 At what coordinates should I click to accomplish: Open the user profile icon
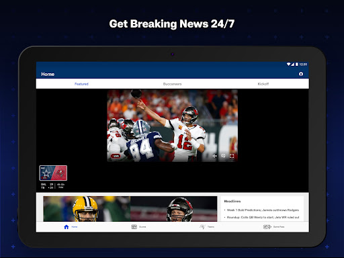(301, 74)
